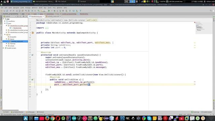
Task: Open the Android Studio icon in the dock
Action: (63, 118)
